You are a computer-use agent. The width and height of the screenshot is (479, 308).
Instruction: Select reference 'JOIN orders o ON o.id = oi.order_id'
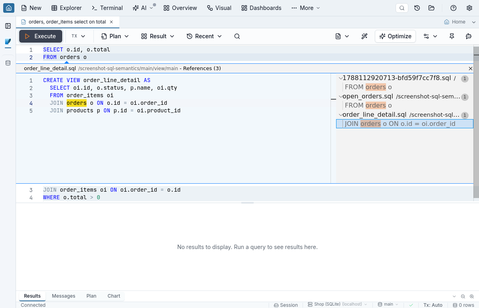click(x=405, y=124)
